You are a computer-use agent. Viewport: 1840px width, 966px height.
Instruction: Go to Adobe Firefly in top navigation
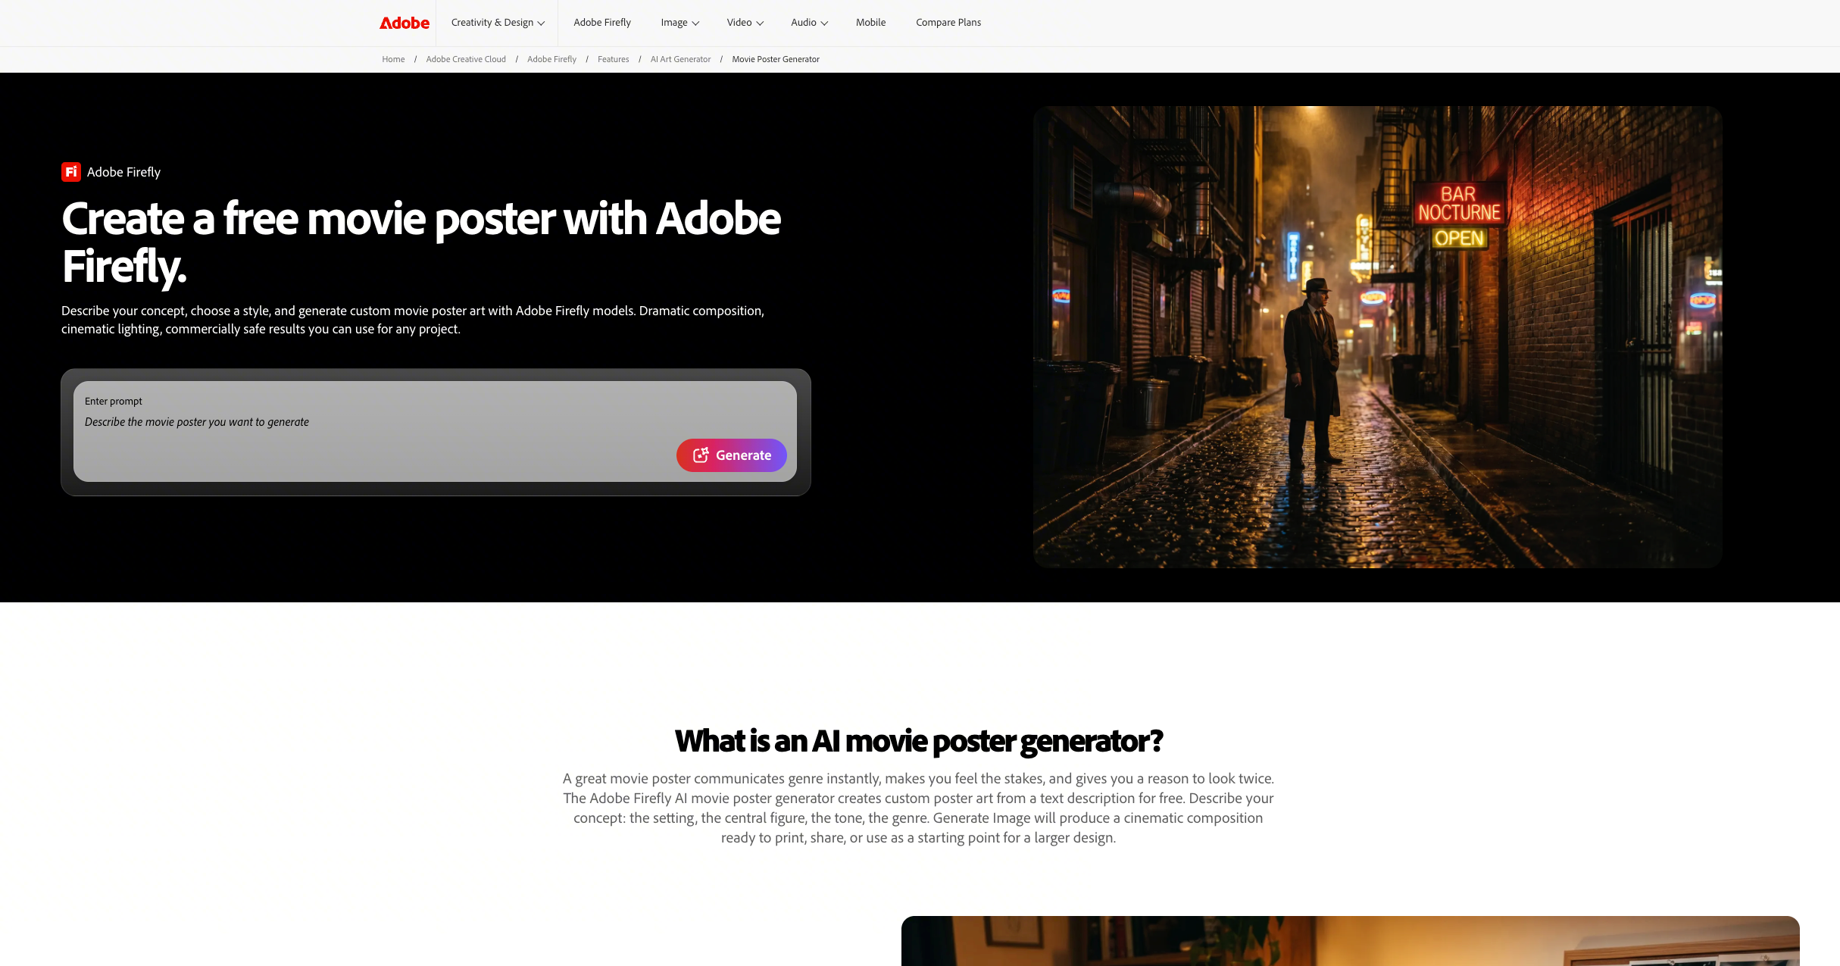click(602, 23)
